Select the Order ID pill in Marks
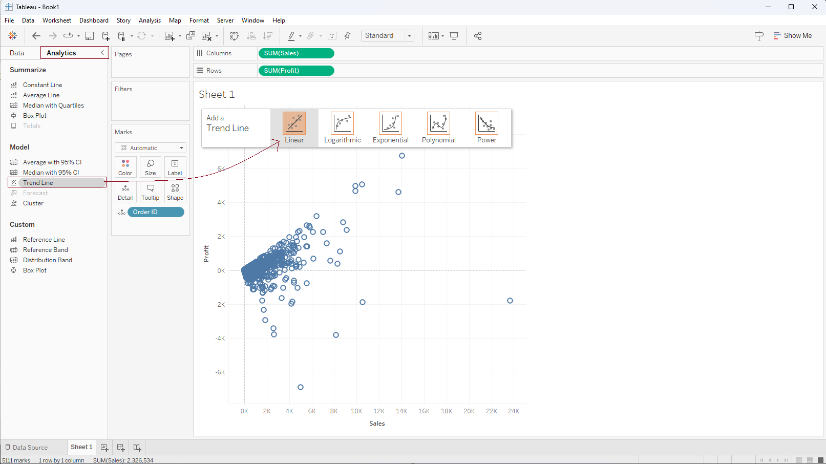The height and width of the screenshot is (464, 826). click(x=156, y=212)
